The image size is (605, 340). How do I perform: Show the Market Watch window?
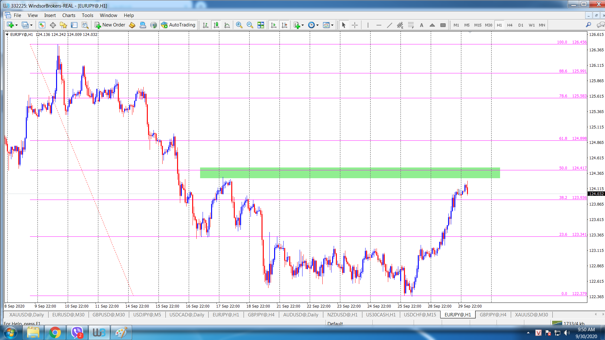(42, 25)
